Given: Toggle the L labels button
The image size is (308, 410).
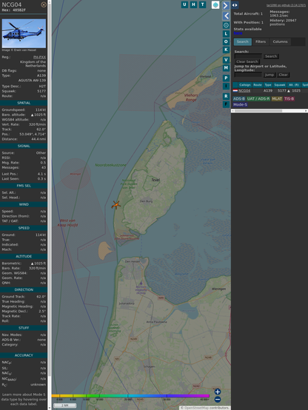Looking at the screenshot, I should click(x=226, y=34).
